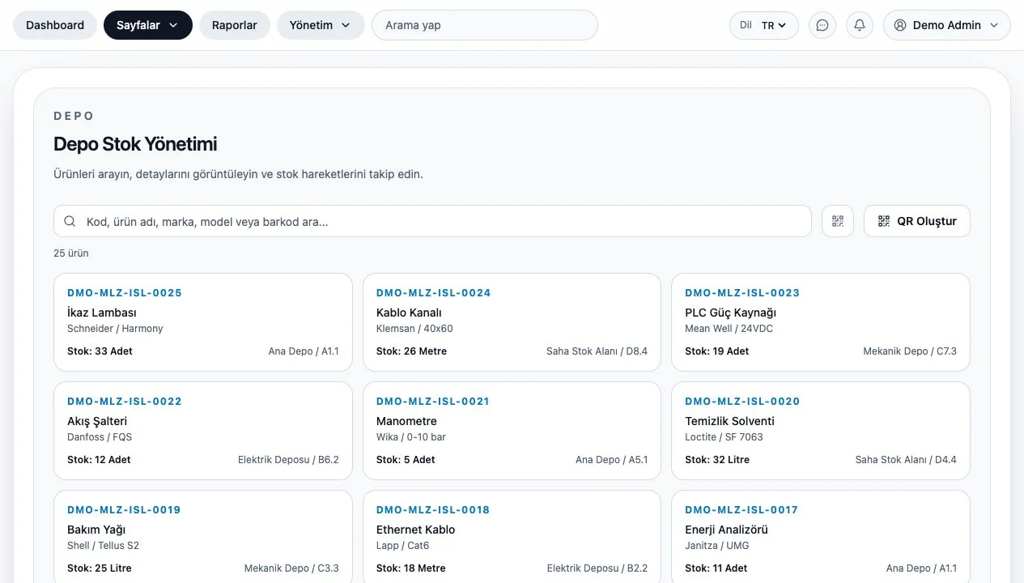Click the Stok: 33 Adet value
The height and width of the screenshot is (583, 1024).
coord(100,351)
